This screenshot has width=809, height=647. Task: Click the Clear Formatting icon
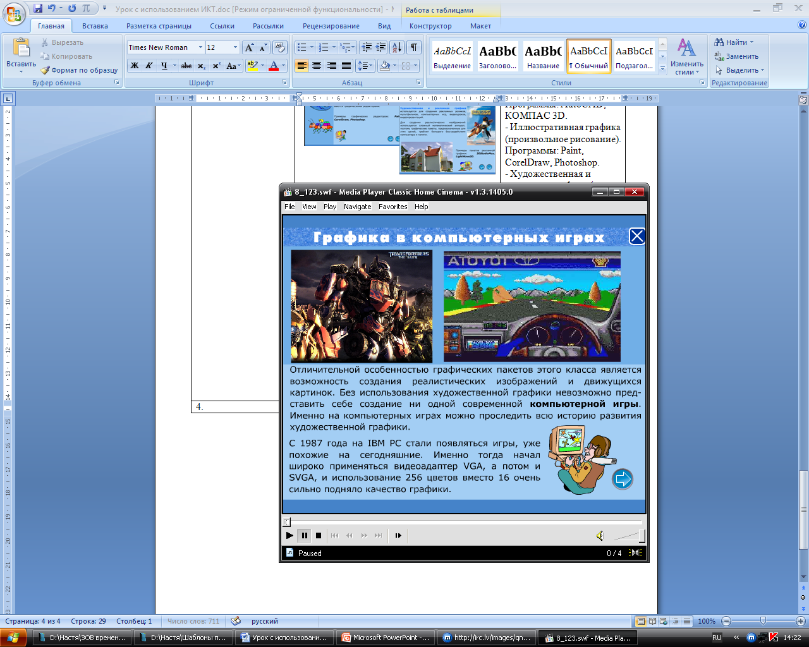281,47
